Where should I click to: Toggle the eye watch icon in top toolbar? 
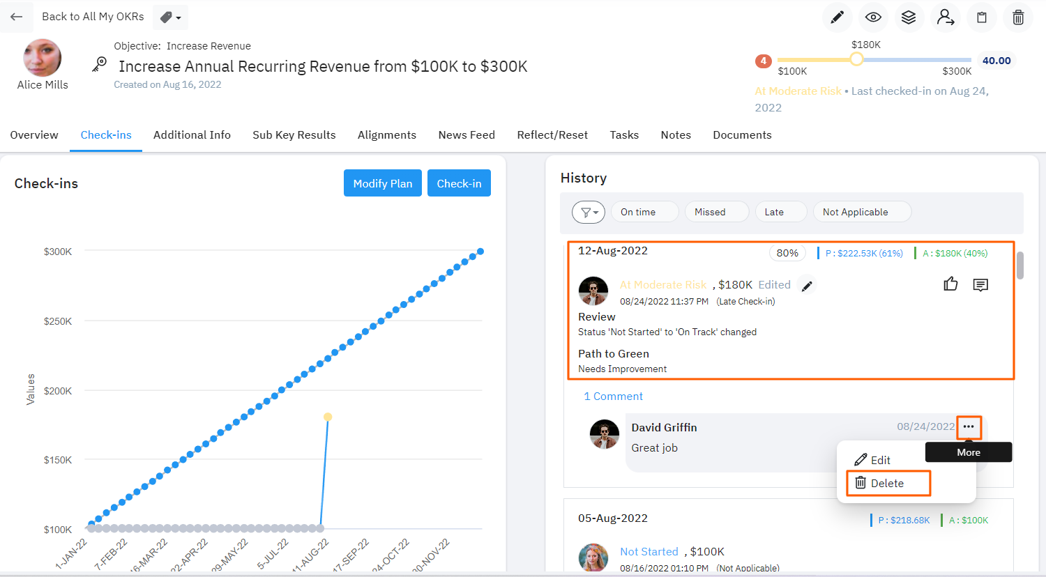click(873, 17)
